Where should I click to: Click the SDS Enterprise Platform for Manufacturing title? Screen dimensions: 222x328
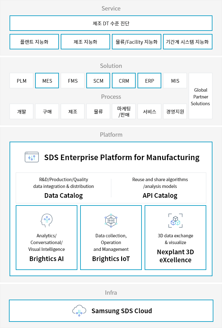point(122,157)
